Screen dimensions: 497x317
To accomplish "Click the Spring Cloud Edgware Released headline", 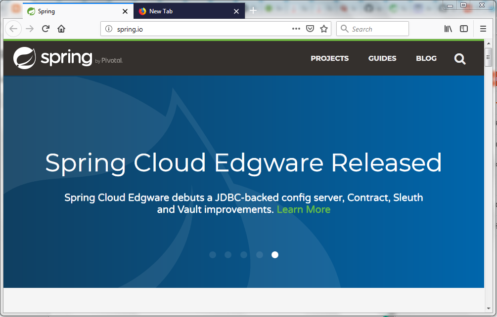I will 243,163.
